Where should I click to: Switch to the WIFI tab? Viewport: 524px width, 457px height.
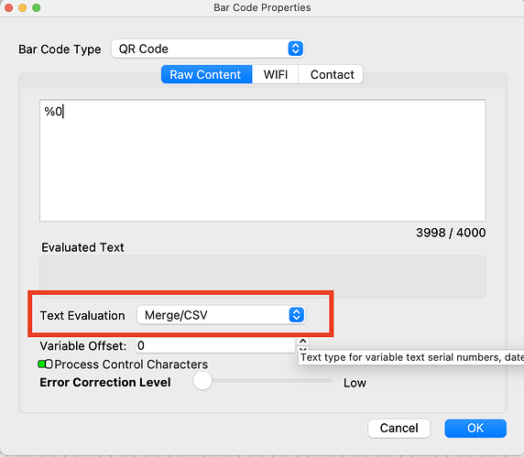click(276, 74)
